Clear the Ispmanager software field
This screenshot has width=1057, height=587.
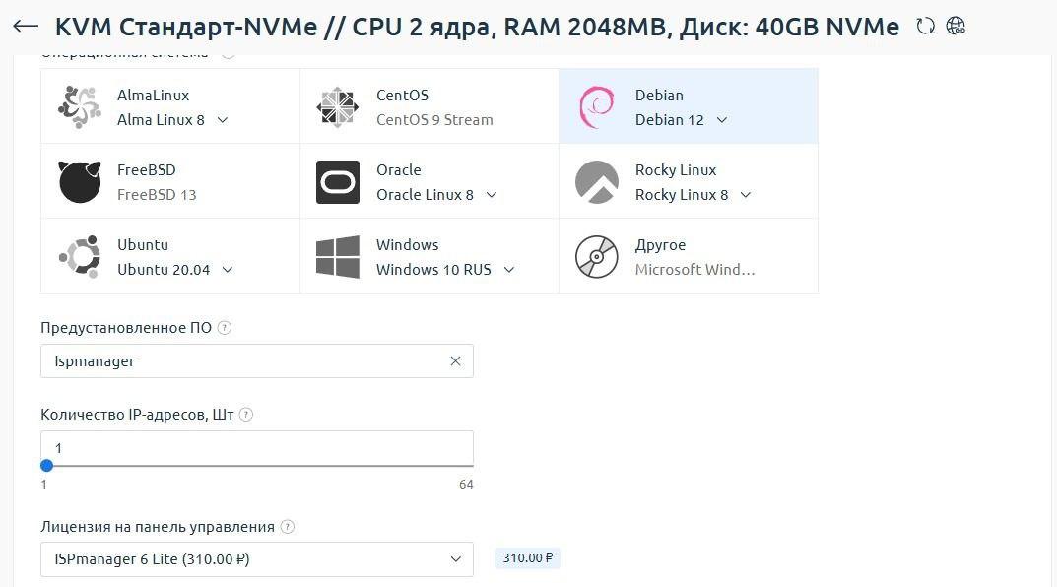pos(455,360)
